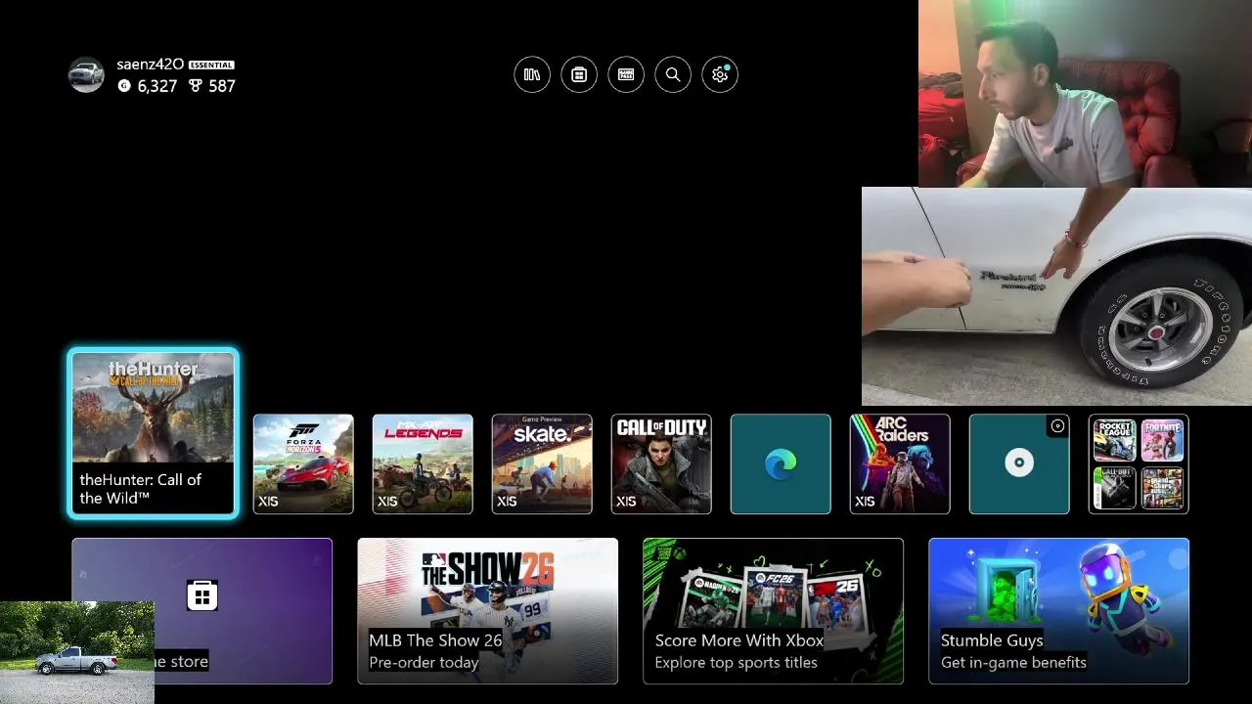Open the saenz420 profile avatar

click(x=86, y=74)
